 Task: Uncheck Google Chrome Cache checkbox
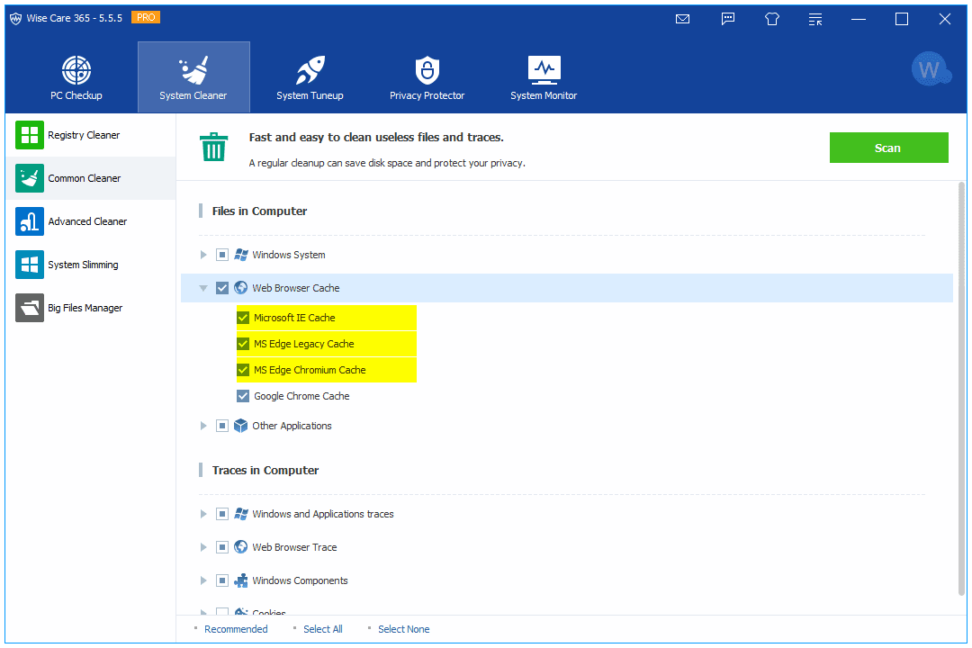coord(243,396)
